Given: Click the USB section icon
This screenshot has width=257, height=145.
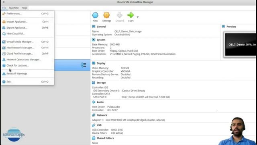Looking at the screenshot, I should pyautogui.click(x=94, y=125).
